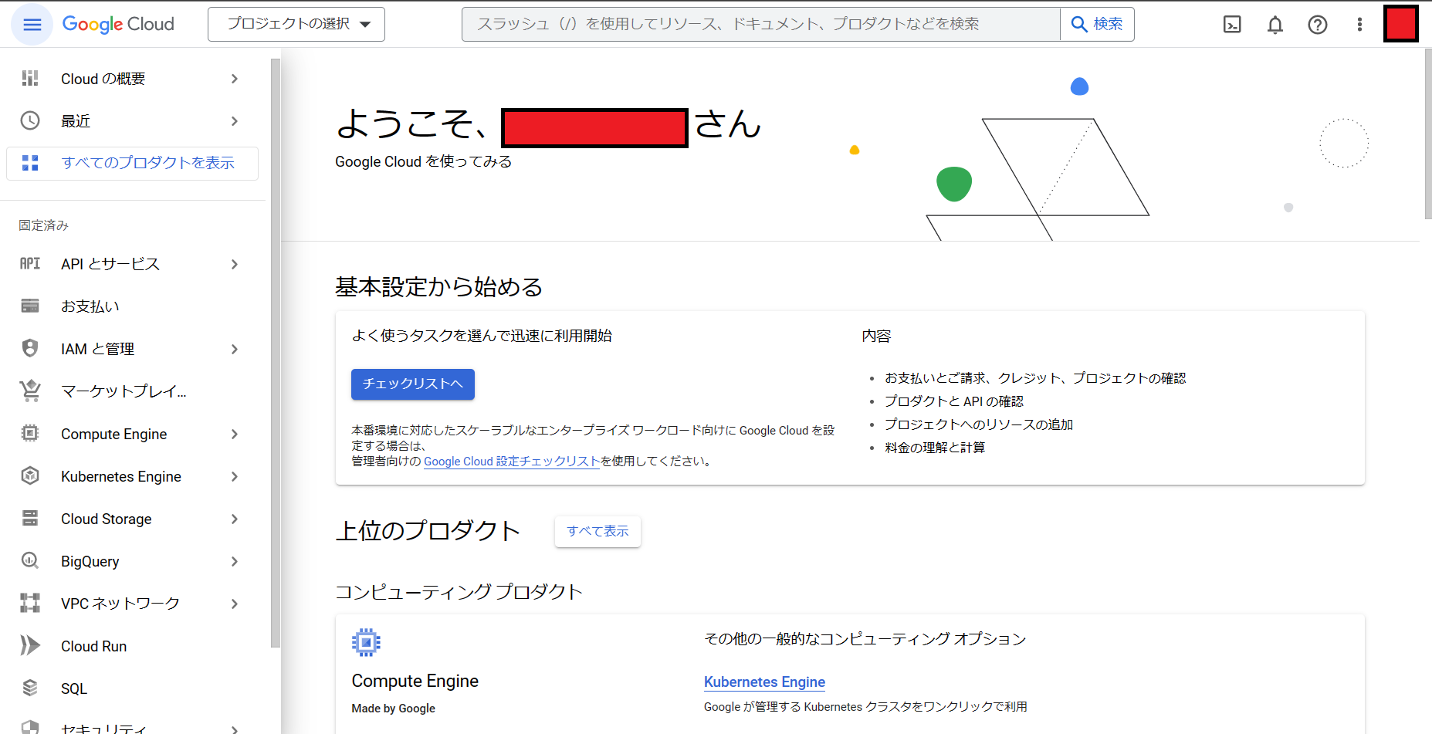1432x734 pixels.
Task: Open the Kubernetes Engine link in options
Action: pyautogui.click(x=764, y=682)
